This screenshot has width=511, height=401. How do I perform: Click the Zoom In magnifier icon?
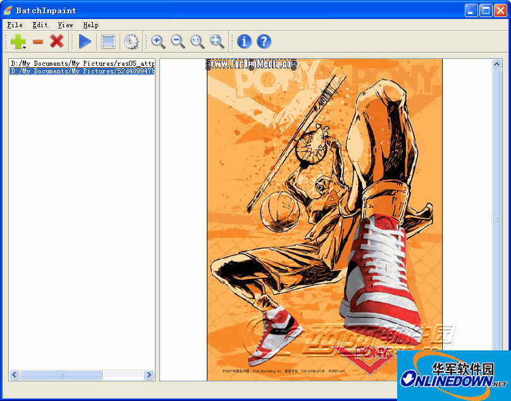click(x=158, y=42)
